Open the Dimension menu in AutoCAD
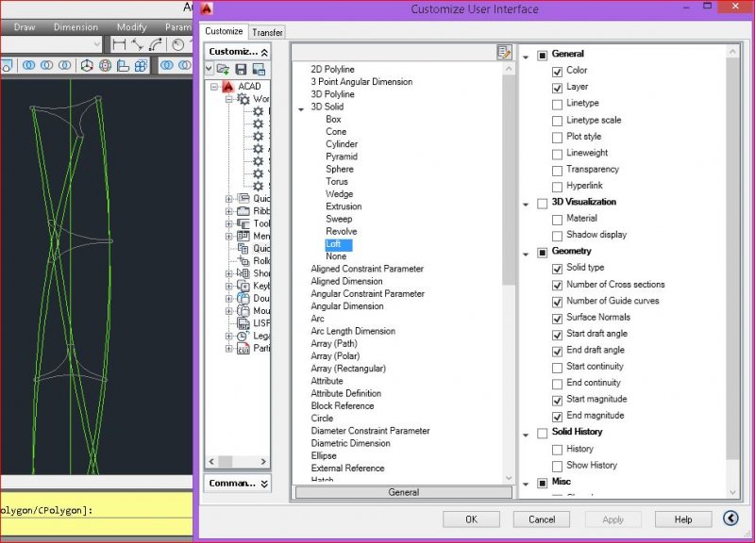Screen dimensions: 755x543 tap(75, 27)
